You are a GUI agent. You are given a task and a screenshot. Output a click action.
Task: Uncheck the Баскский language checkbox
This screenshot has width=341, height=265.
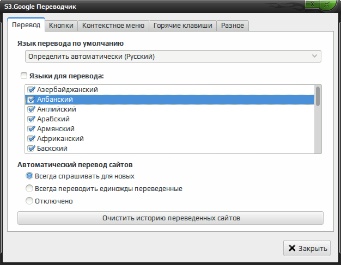[31, 149]
